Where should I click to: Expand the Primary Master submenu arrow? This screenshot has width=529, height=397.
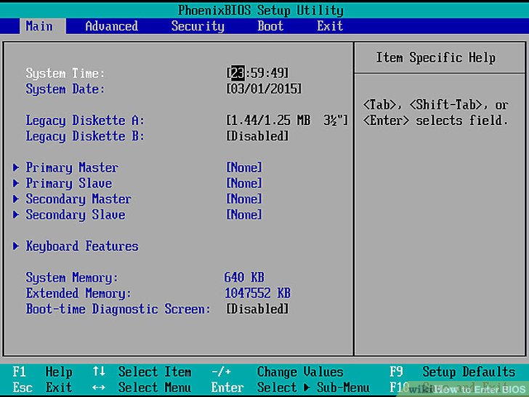click(16, 168)
